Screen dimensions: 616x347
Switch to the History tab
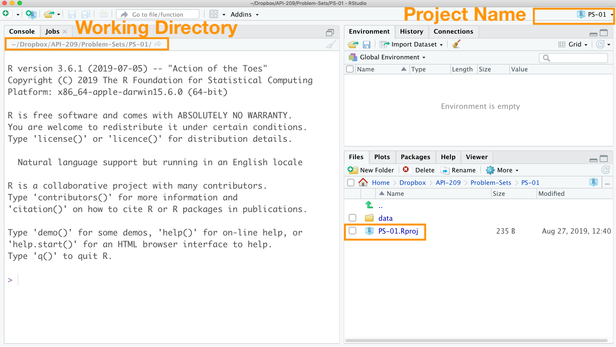coord(411,31)
